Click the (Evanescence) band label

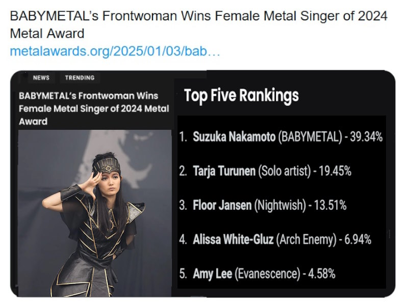coord(267,274)
